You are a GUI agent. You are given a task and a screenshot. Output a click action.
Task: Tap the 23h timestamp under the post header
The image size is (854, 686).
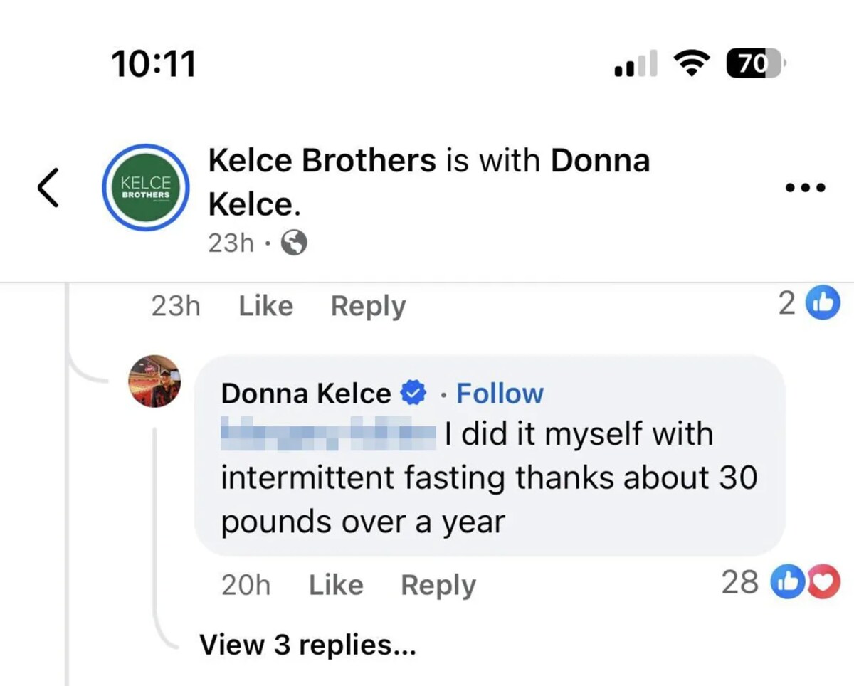230,243
